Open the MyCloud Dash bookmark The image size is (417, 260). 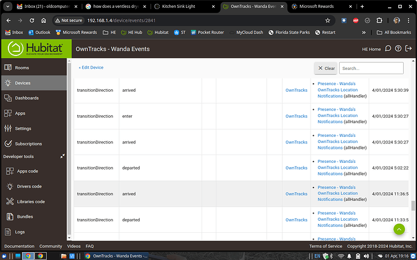coord(246,33)
